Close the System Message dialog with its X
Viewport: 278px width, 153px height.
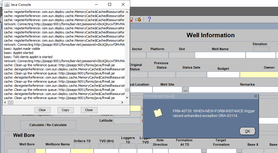(255, 96)
